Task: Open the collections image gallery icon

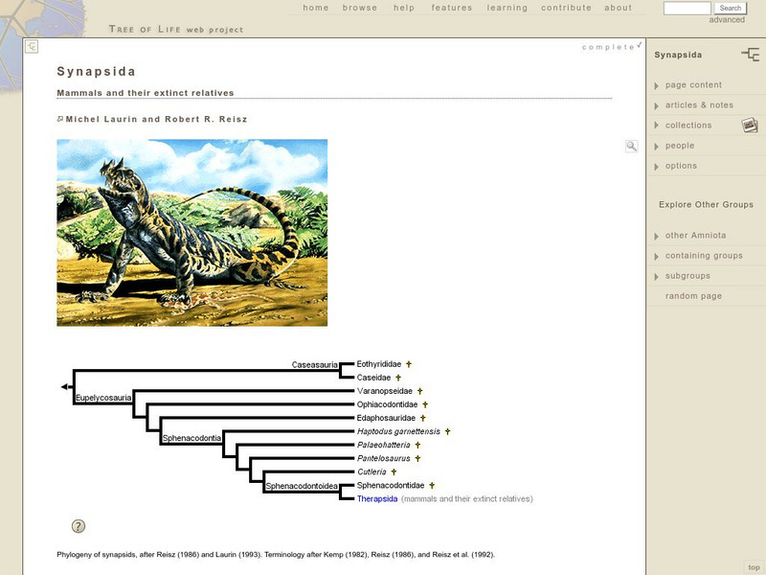Action: [x=749, y=126]
